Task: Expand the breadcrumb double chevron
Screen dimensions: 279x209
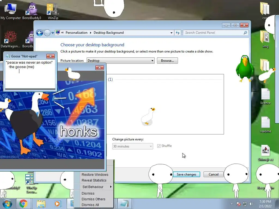Action: pos(62,33)
